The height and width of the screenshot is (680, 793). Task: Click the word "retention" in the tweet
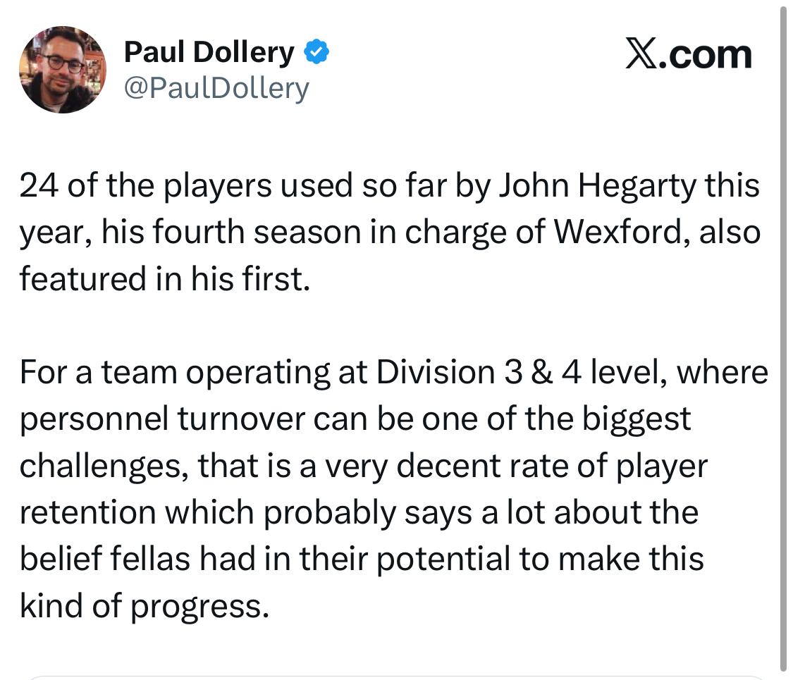click(x=86, y=512)
